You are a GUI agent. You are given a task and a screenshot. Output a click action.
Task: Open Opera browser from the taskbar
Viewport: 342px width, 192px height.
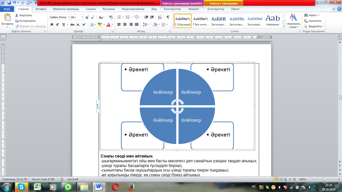115,187
